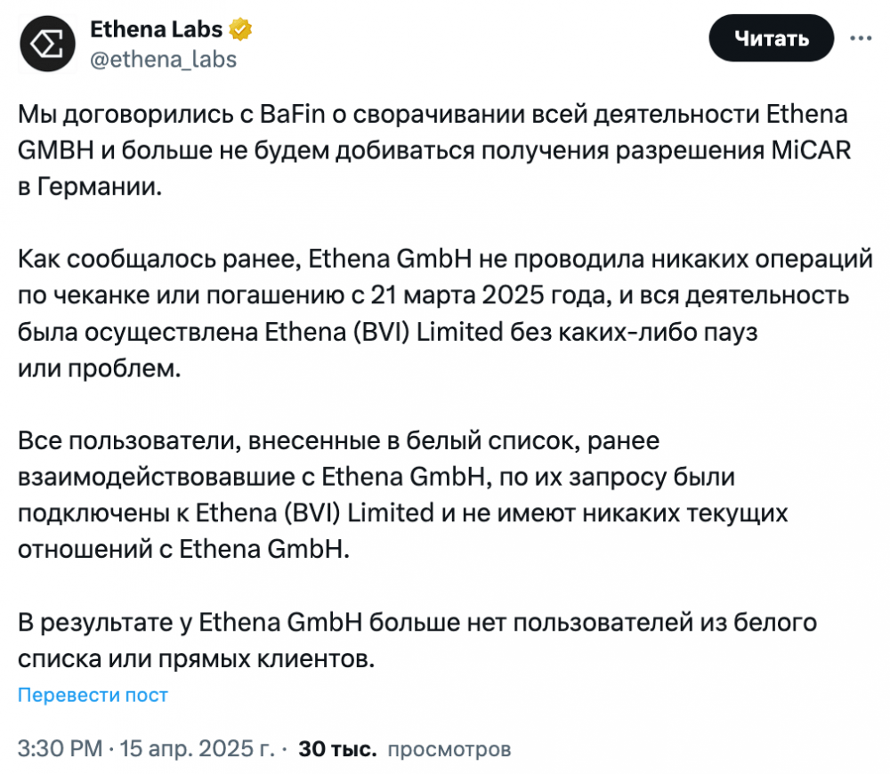Follow the account with the Читать button
This screenshot has height=774, width=890.
[771, 38]
